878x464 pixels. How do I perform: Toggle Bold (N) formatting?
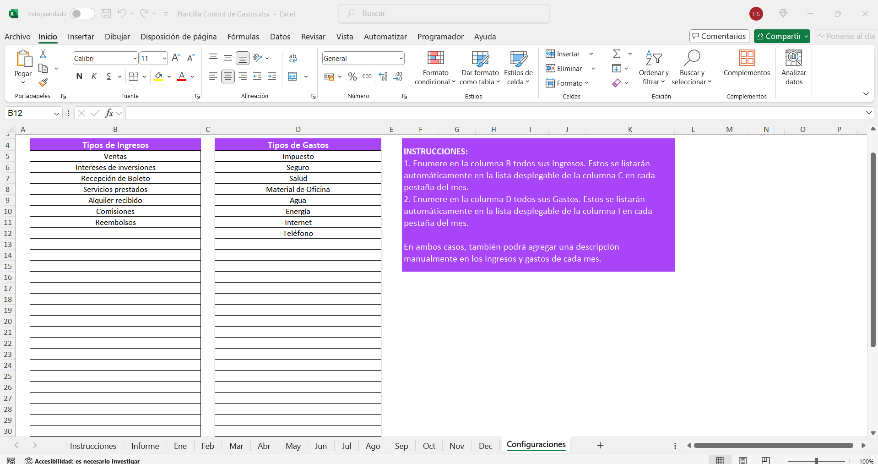79,76
